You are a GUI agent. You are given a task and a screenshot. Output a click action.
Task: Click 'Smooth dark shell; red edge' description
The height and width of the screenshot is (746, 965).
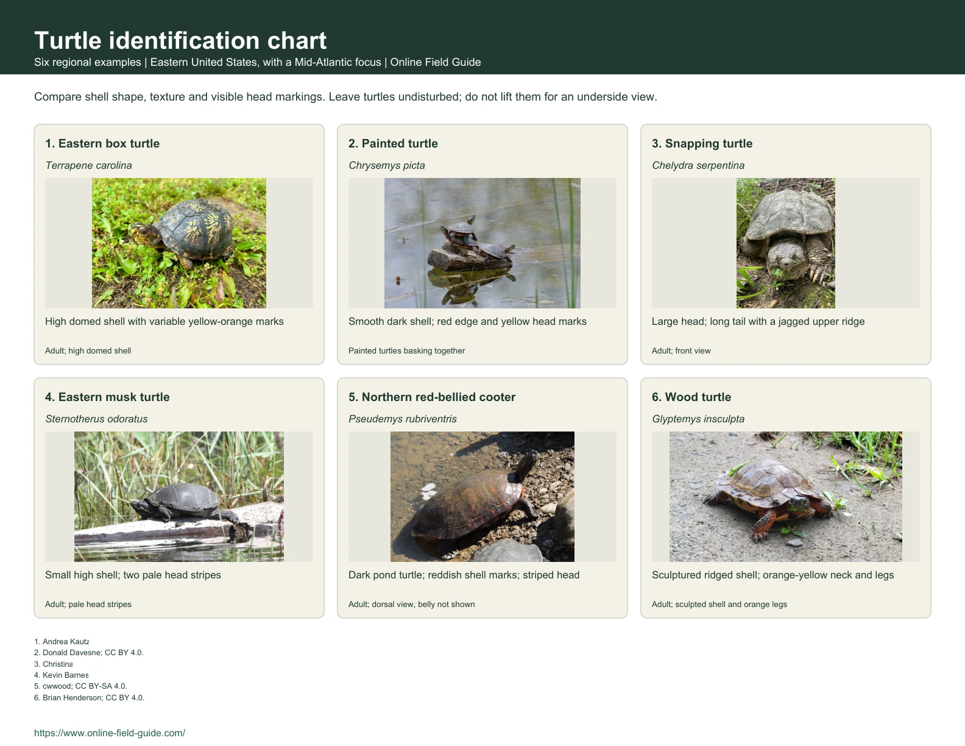[467, 321]
